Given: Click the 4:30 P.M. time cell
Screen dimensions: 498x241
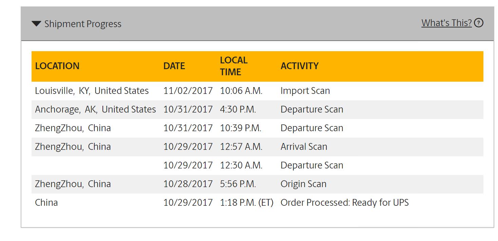Looking at the screenshot, I should point(238,109).
